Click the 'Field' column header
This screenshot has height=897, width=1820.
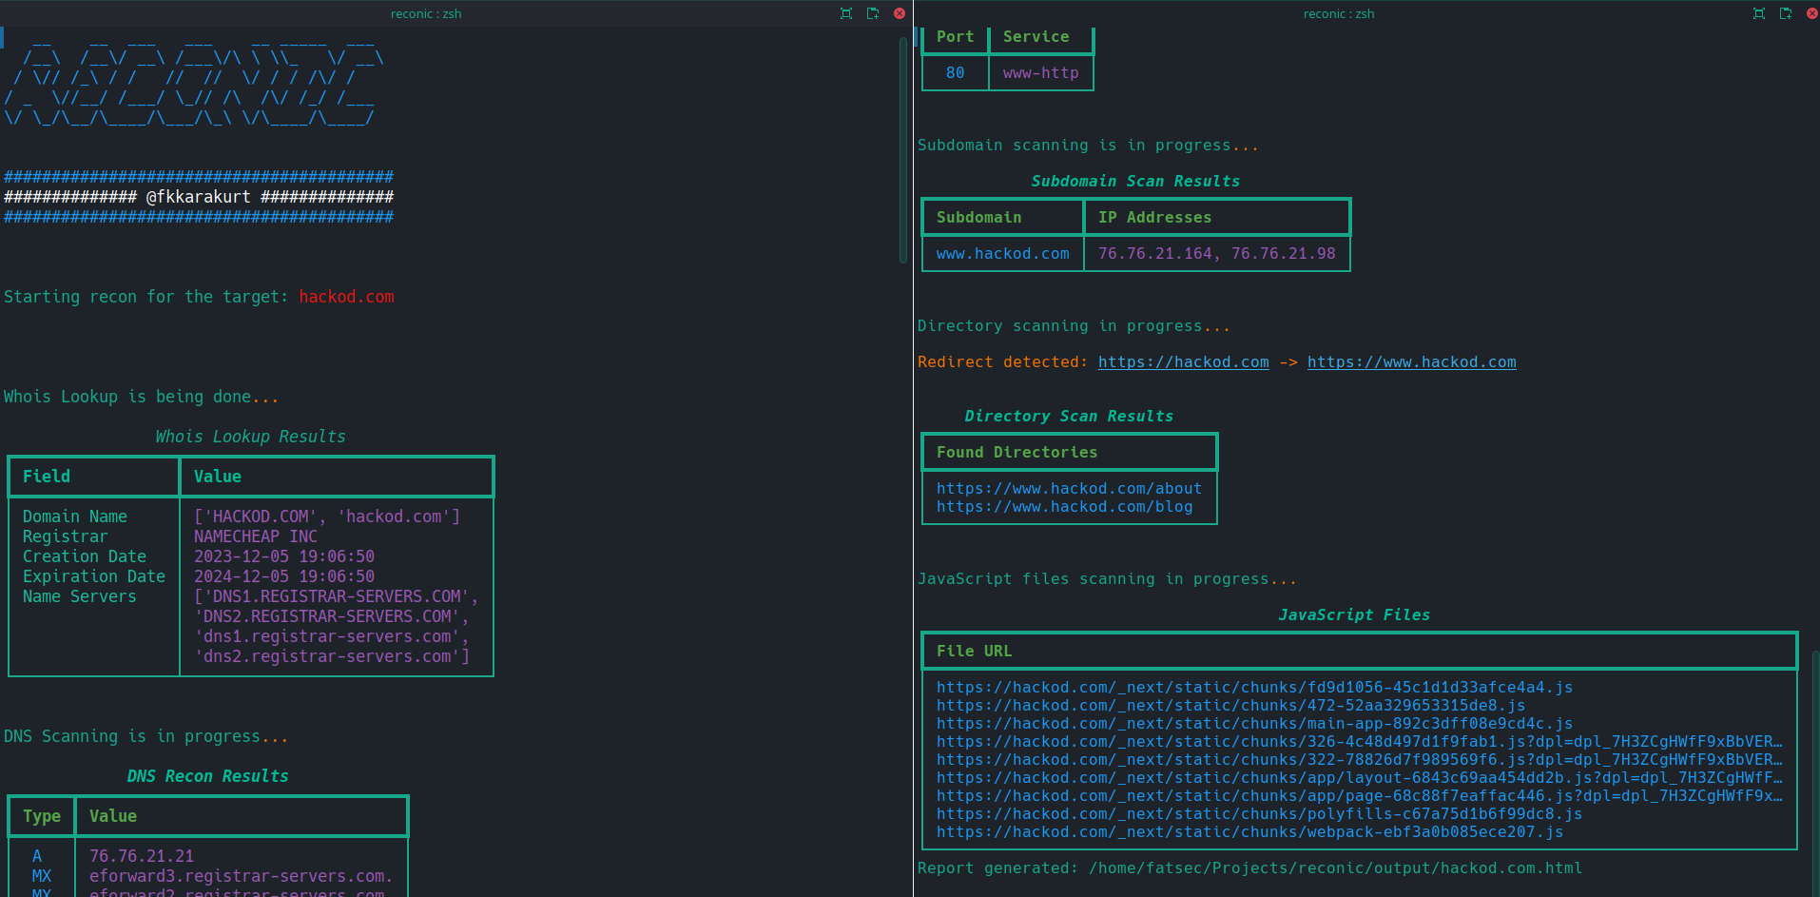47,477
